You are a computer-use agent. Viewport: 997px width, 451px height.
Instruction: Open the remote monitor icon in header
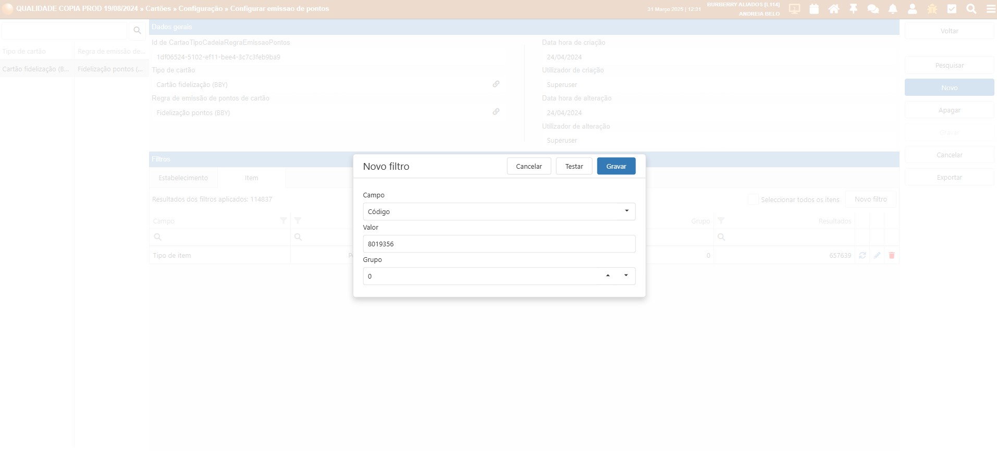point(794,9)
